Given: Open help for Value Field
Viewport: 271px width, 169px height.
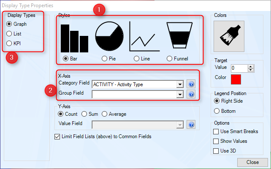Looking at the screenshot, I should [x=191, y=125].
